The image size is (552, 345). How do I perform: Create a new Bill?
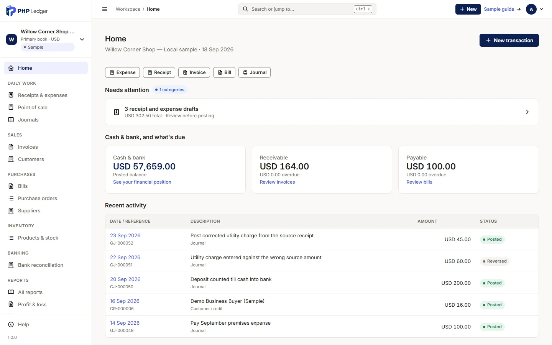pos(224,72)
